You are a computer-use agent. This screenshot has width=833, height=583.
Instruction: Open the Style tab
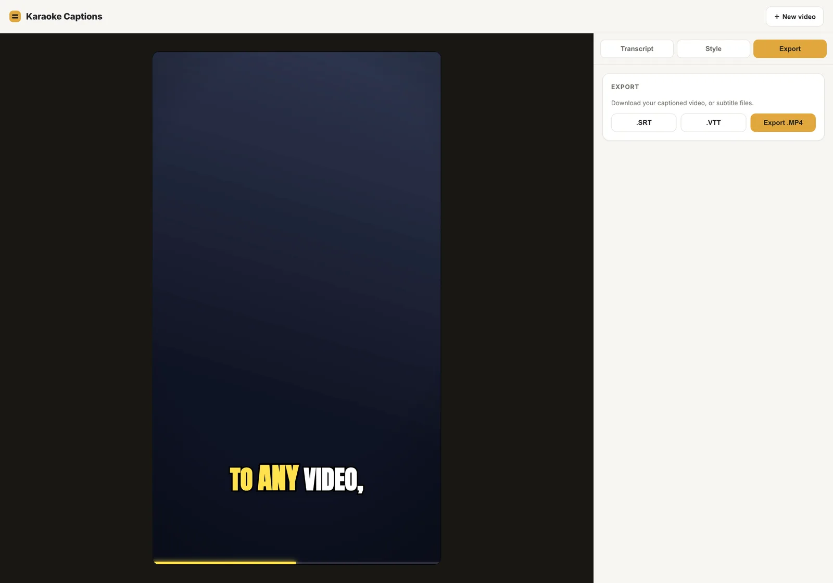[713, 49]
